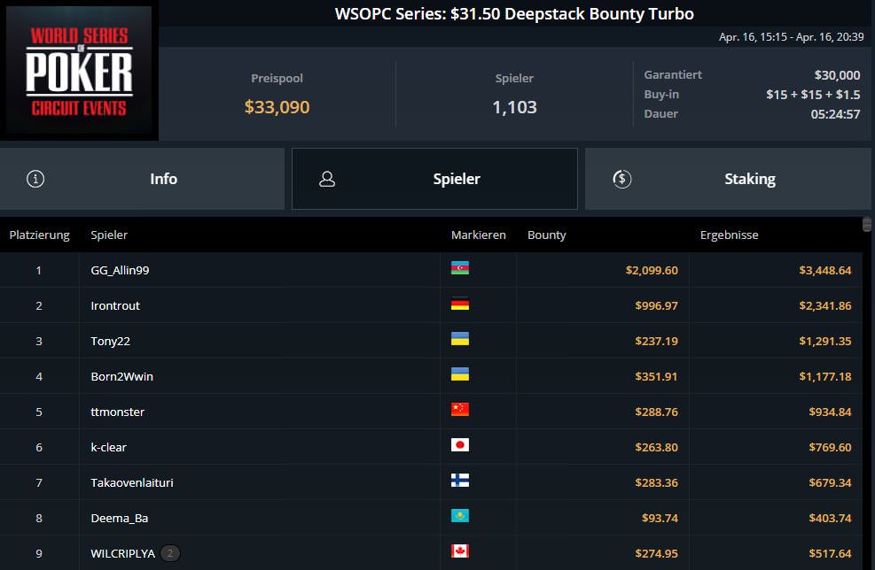
Task: Click Takaovenlaituri's Finland flag
Action: (460, 481)
